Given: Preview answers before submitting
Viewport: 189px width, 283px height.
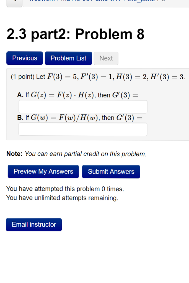Looking at the screenshot, I should point(43,171).
